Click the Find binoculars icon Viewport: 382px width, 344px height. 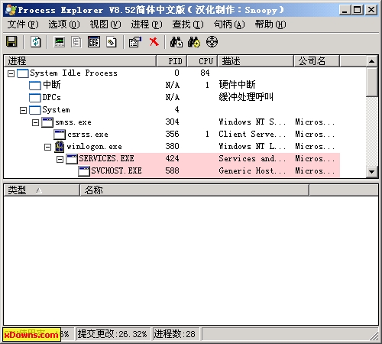point(176,42)
